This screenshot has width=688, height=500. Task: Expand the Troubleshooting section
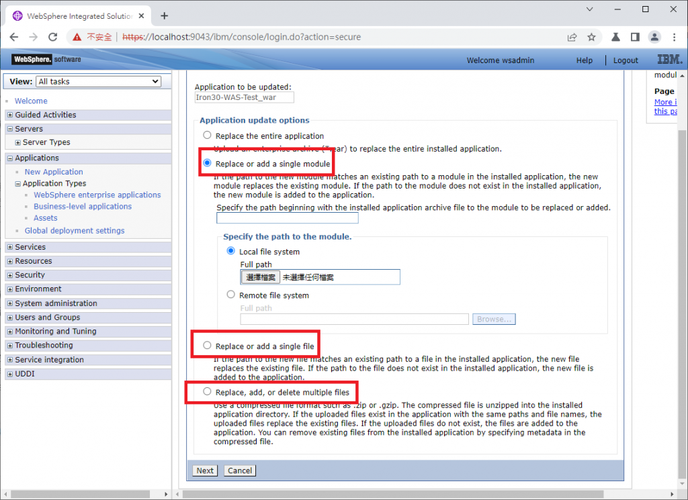click(10, 346)
